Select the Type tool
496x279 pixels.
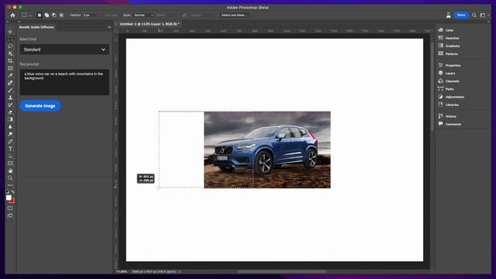tap(10, 149)
